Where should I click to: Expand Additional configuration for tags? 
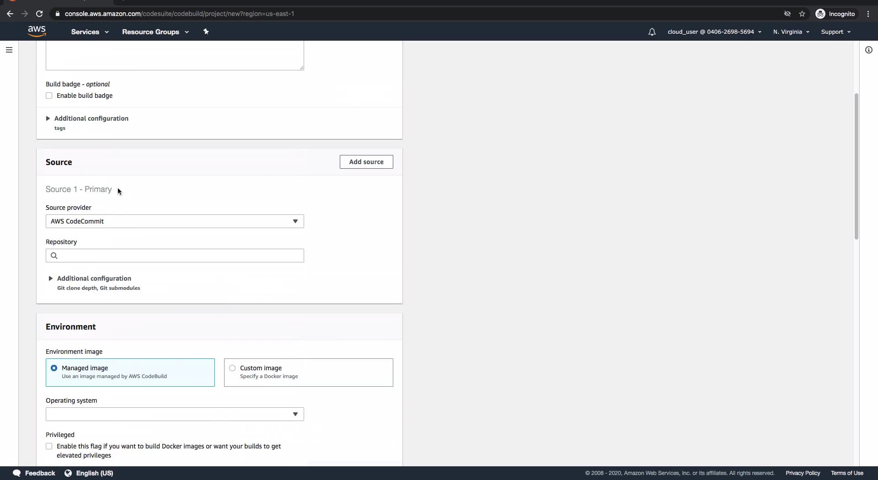click(87, 118)
